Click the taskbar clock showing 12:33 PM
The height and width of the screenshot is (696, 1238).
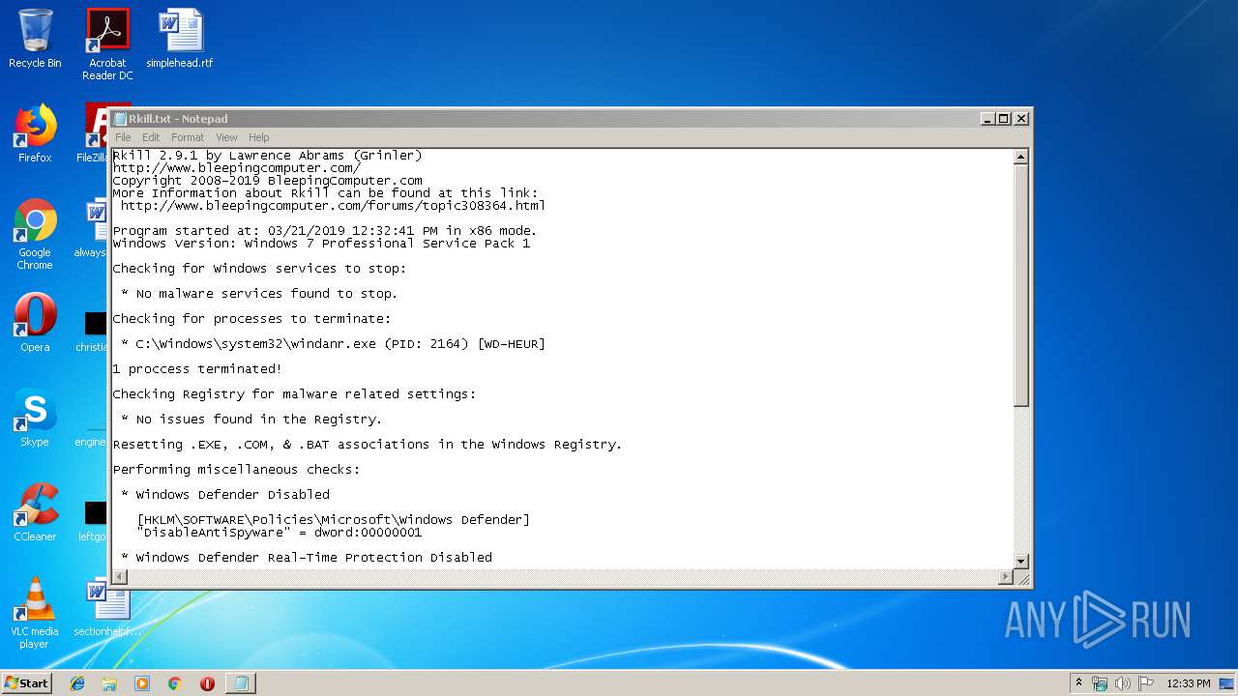coord(1188,683)
